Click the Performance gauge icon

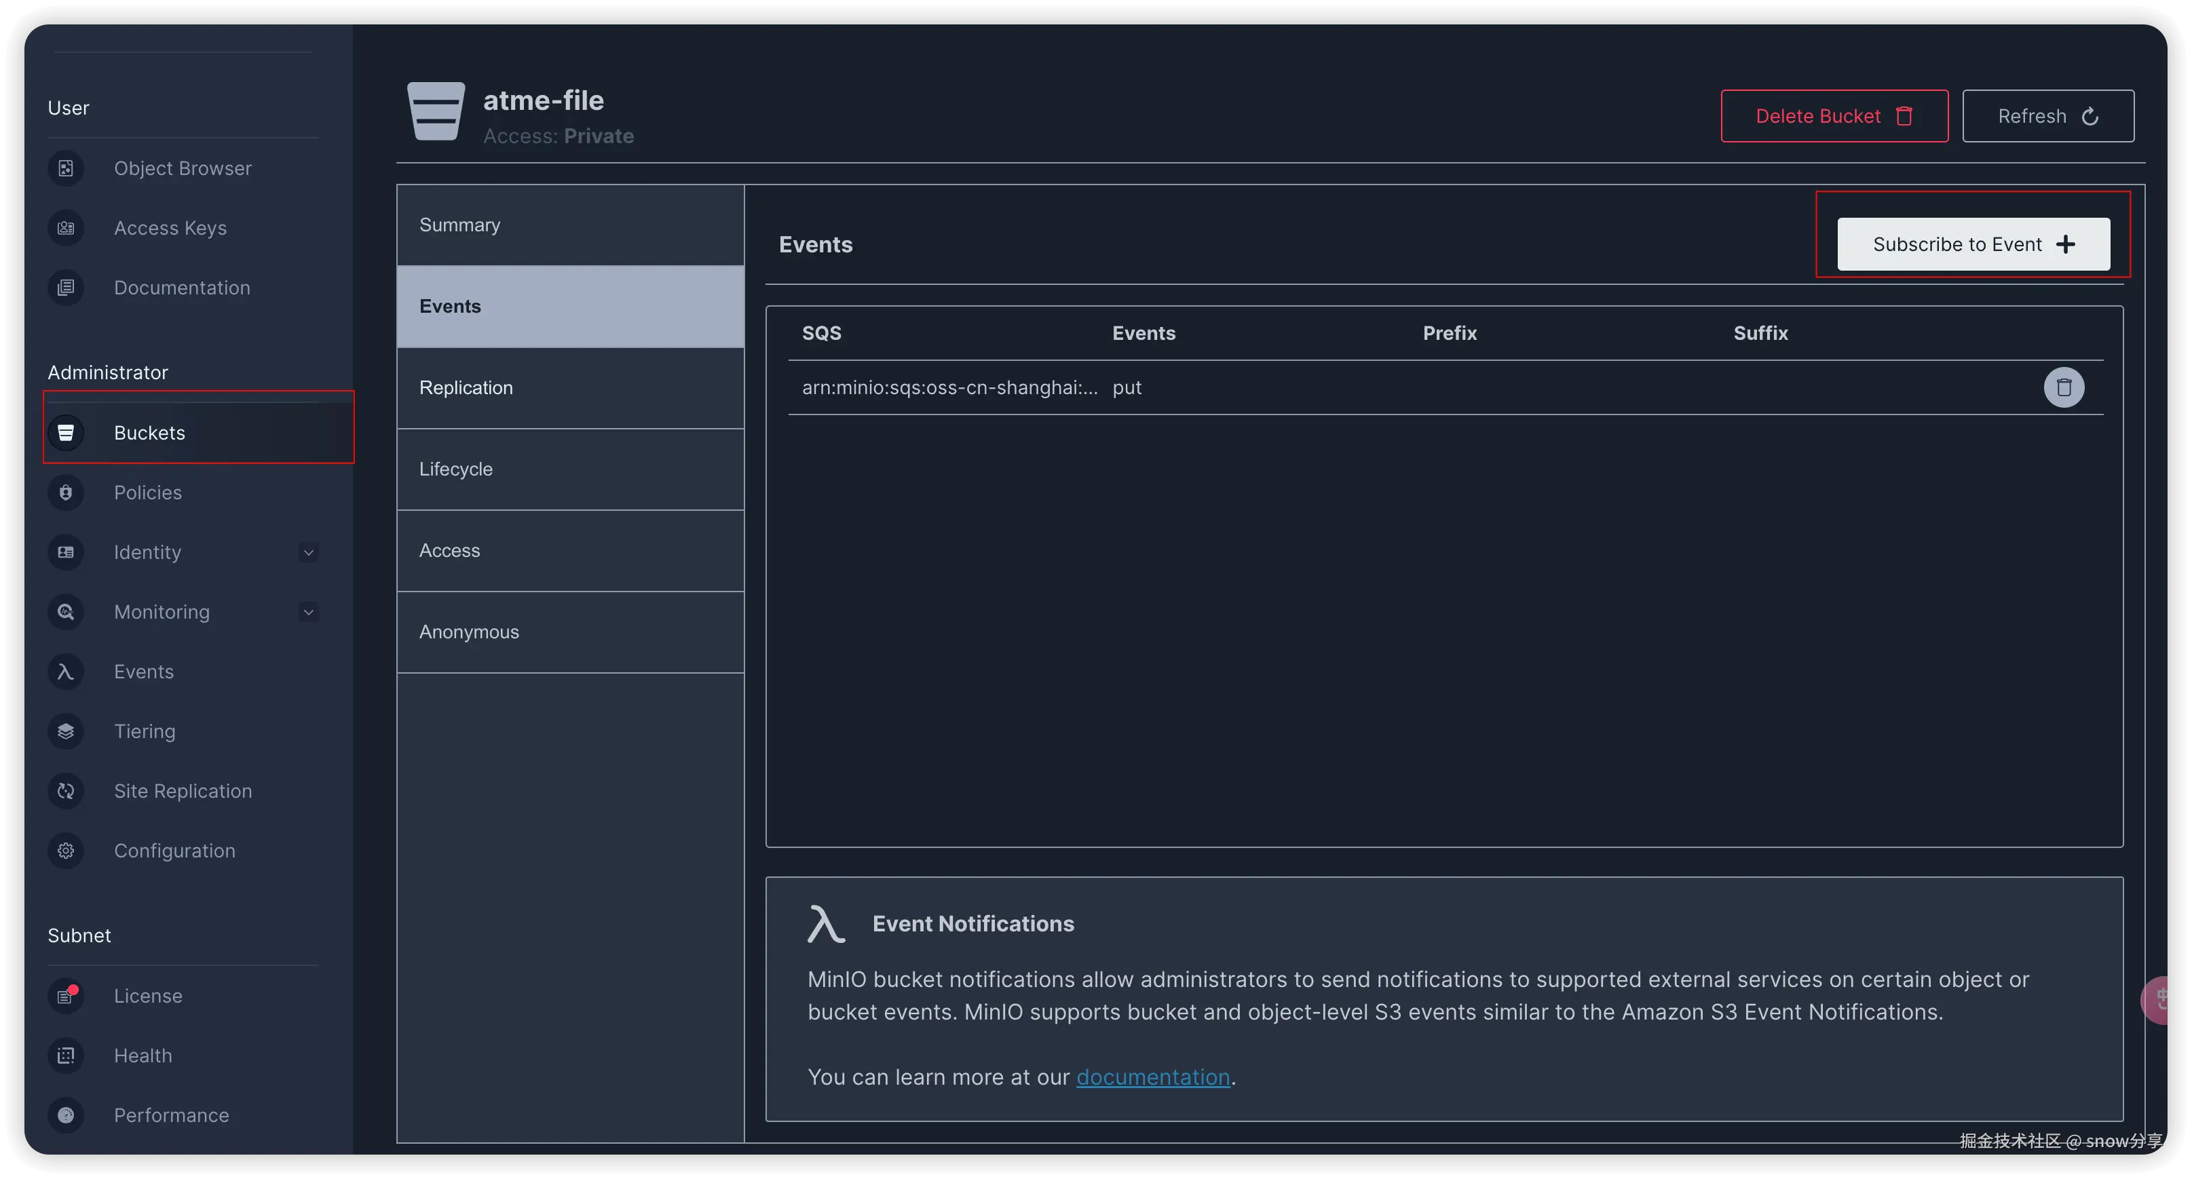pos(66,1115)
